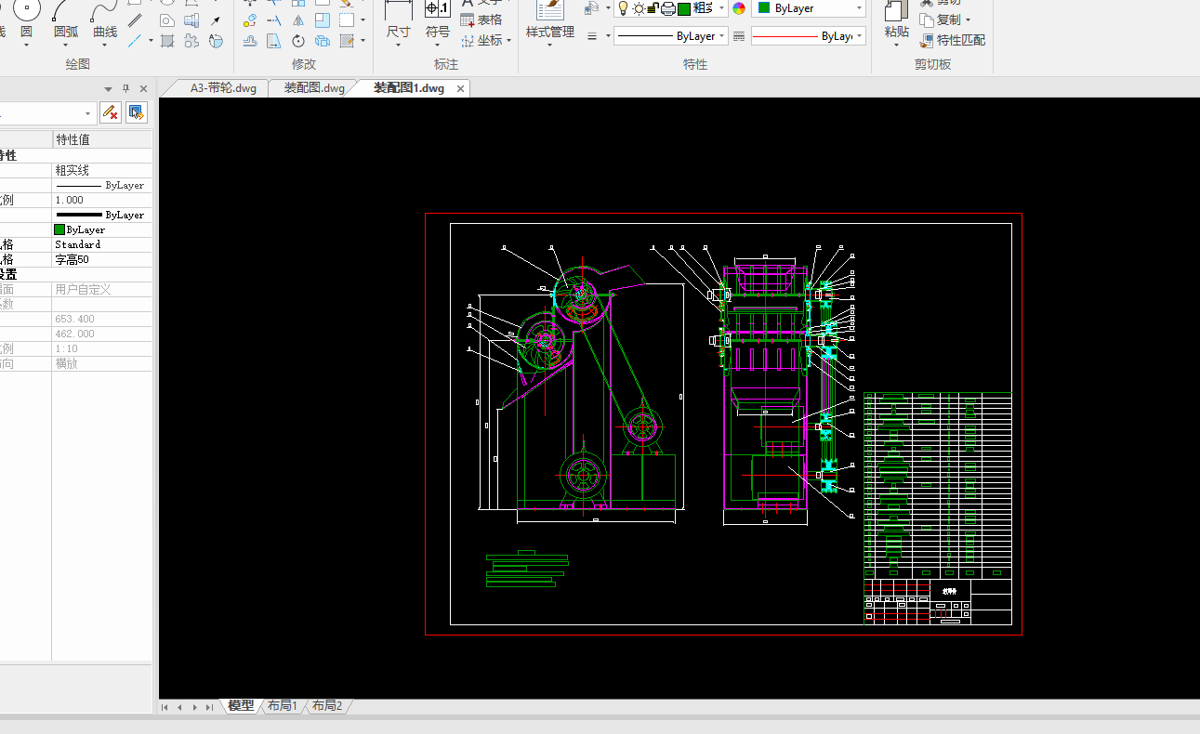Expand the Coordinates (坐标) dropdown
The width and height of the screenshot is (1200, 734).
pos(509,41)
